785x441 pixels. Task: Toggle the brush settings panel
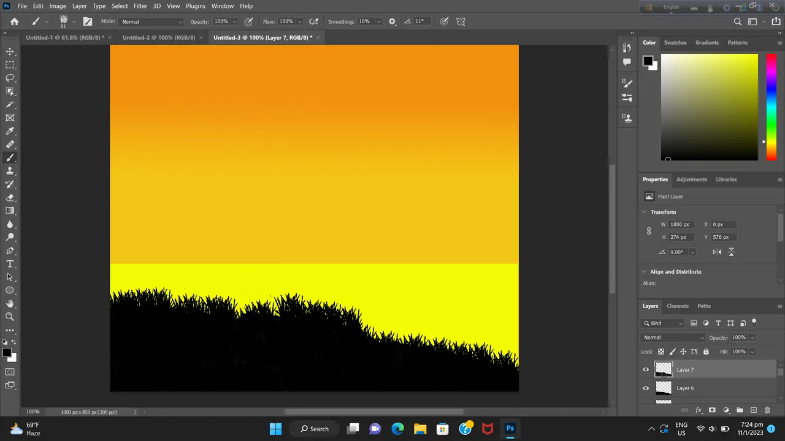tap(88, 21)
